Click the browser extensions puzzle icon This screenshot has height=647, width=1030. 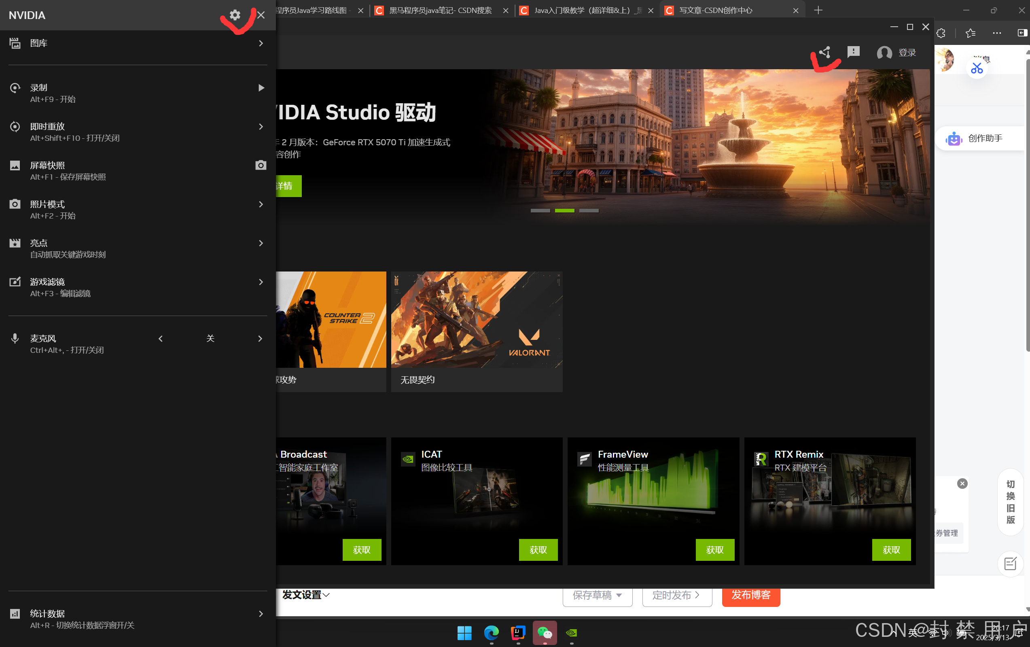point(941,33)
